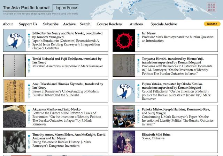The width and height of the screenshot is (223, 156).
Task: Click FEATURE tag on Toriyama Hiroshi card
Action: 138,66
